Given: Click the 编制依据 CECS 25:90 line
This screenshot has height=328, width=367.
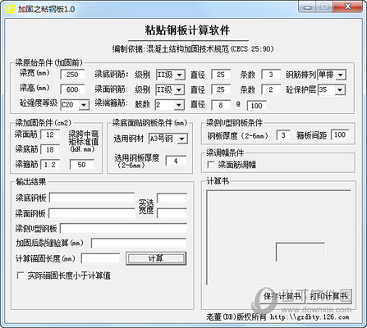Looking at the screenshot, I should point(193,49).
